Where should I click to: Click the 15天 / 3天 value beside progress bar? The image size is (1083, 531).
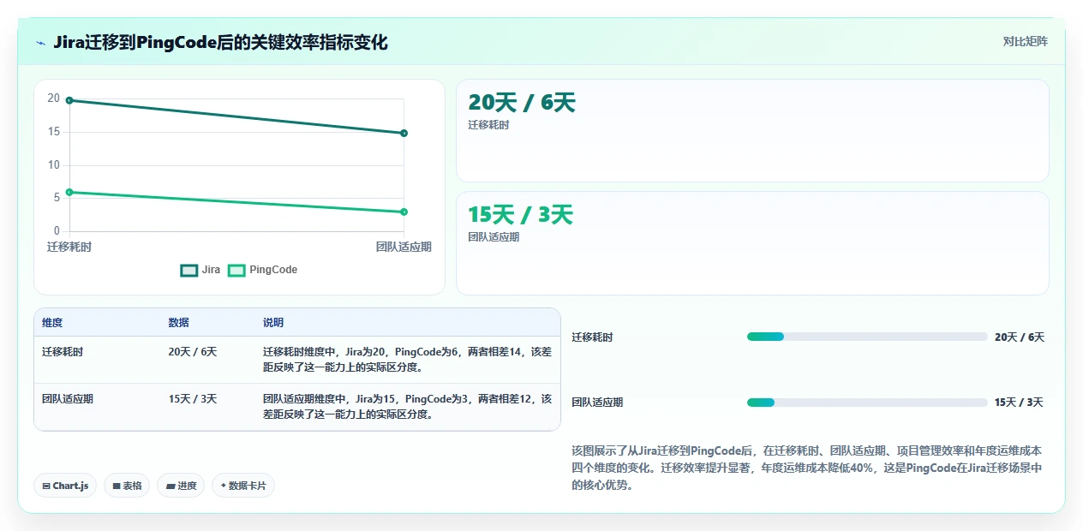point(1019,403)
